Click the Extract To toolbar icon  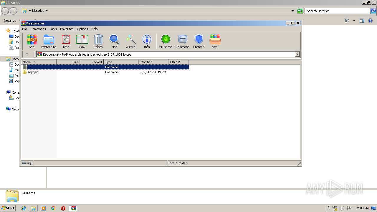tap(49, 41)
